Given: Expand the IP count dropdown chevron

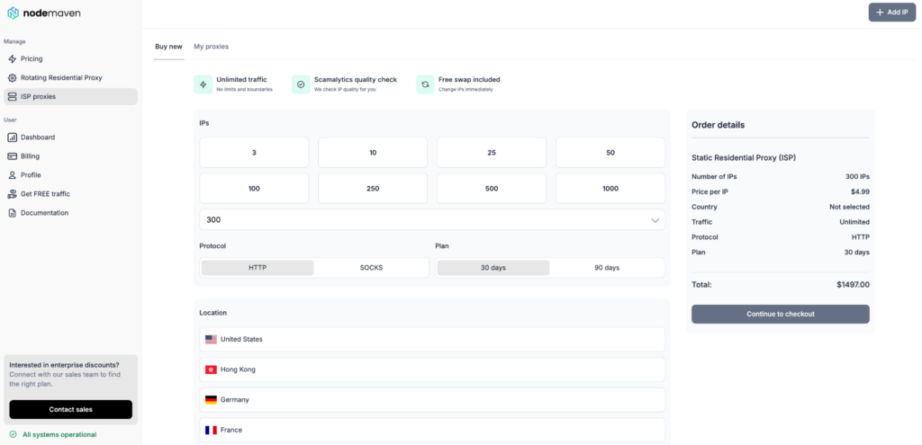Looking at the screenshot, I should [655, 220].
